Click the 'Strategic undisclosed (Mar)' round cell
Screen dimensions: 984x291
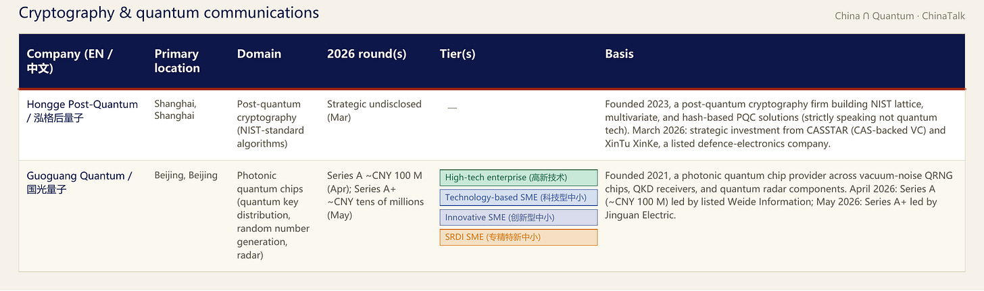374,110
